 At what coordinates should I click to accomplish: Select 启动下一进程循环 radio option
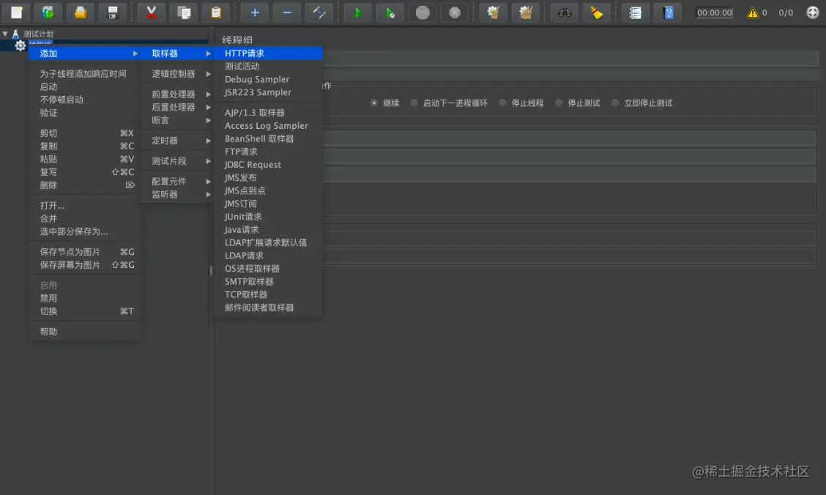click(414, 103)
